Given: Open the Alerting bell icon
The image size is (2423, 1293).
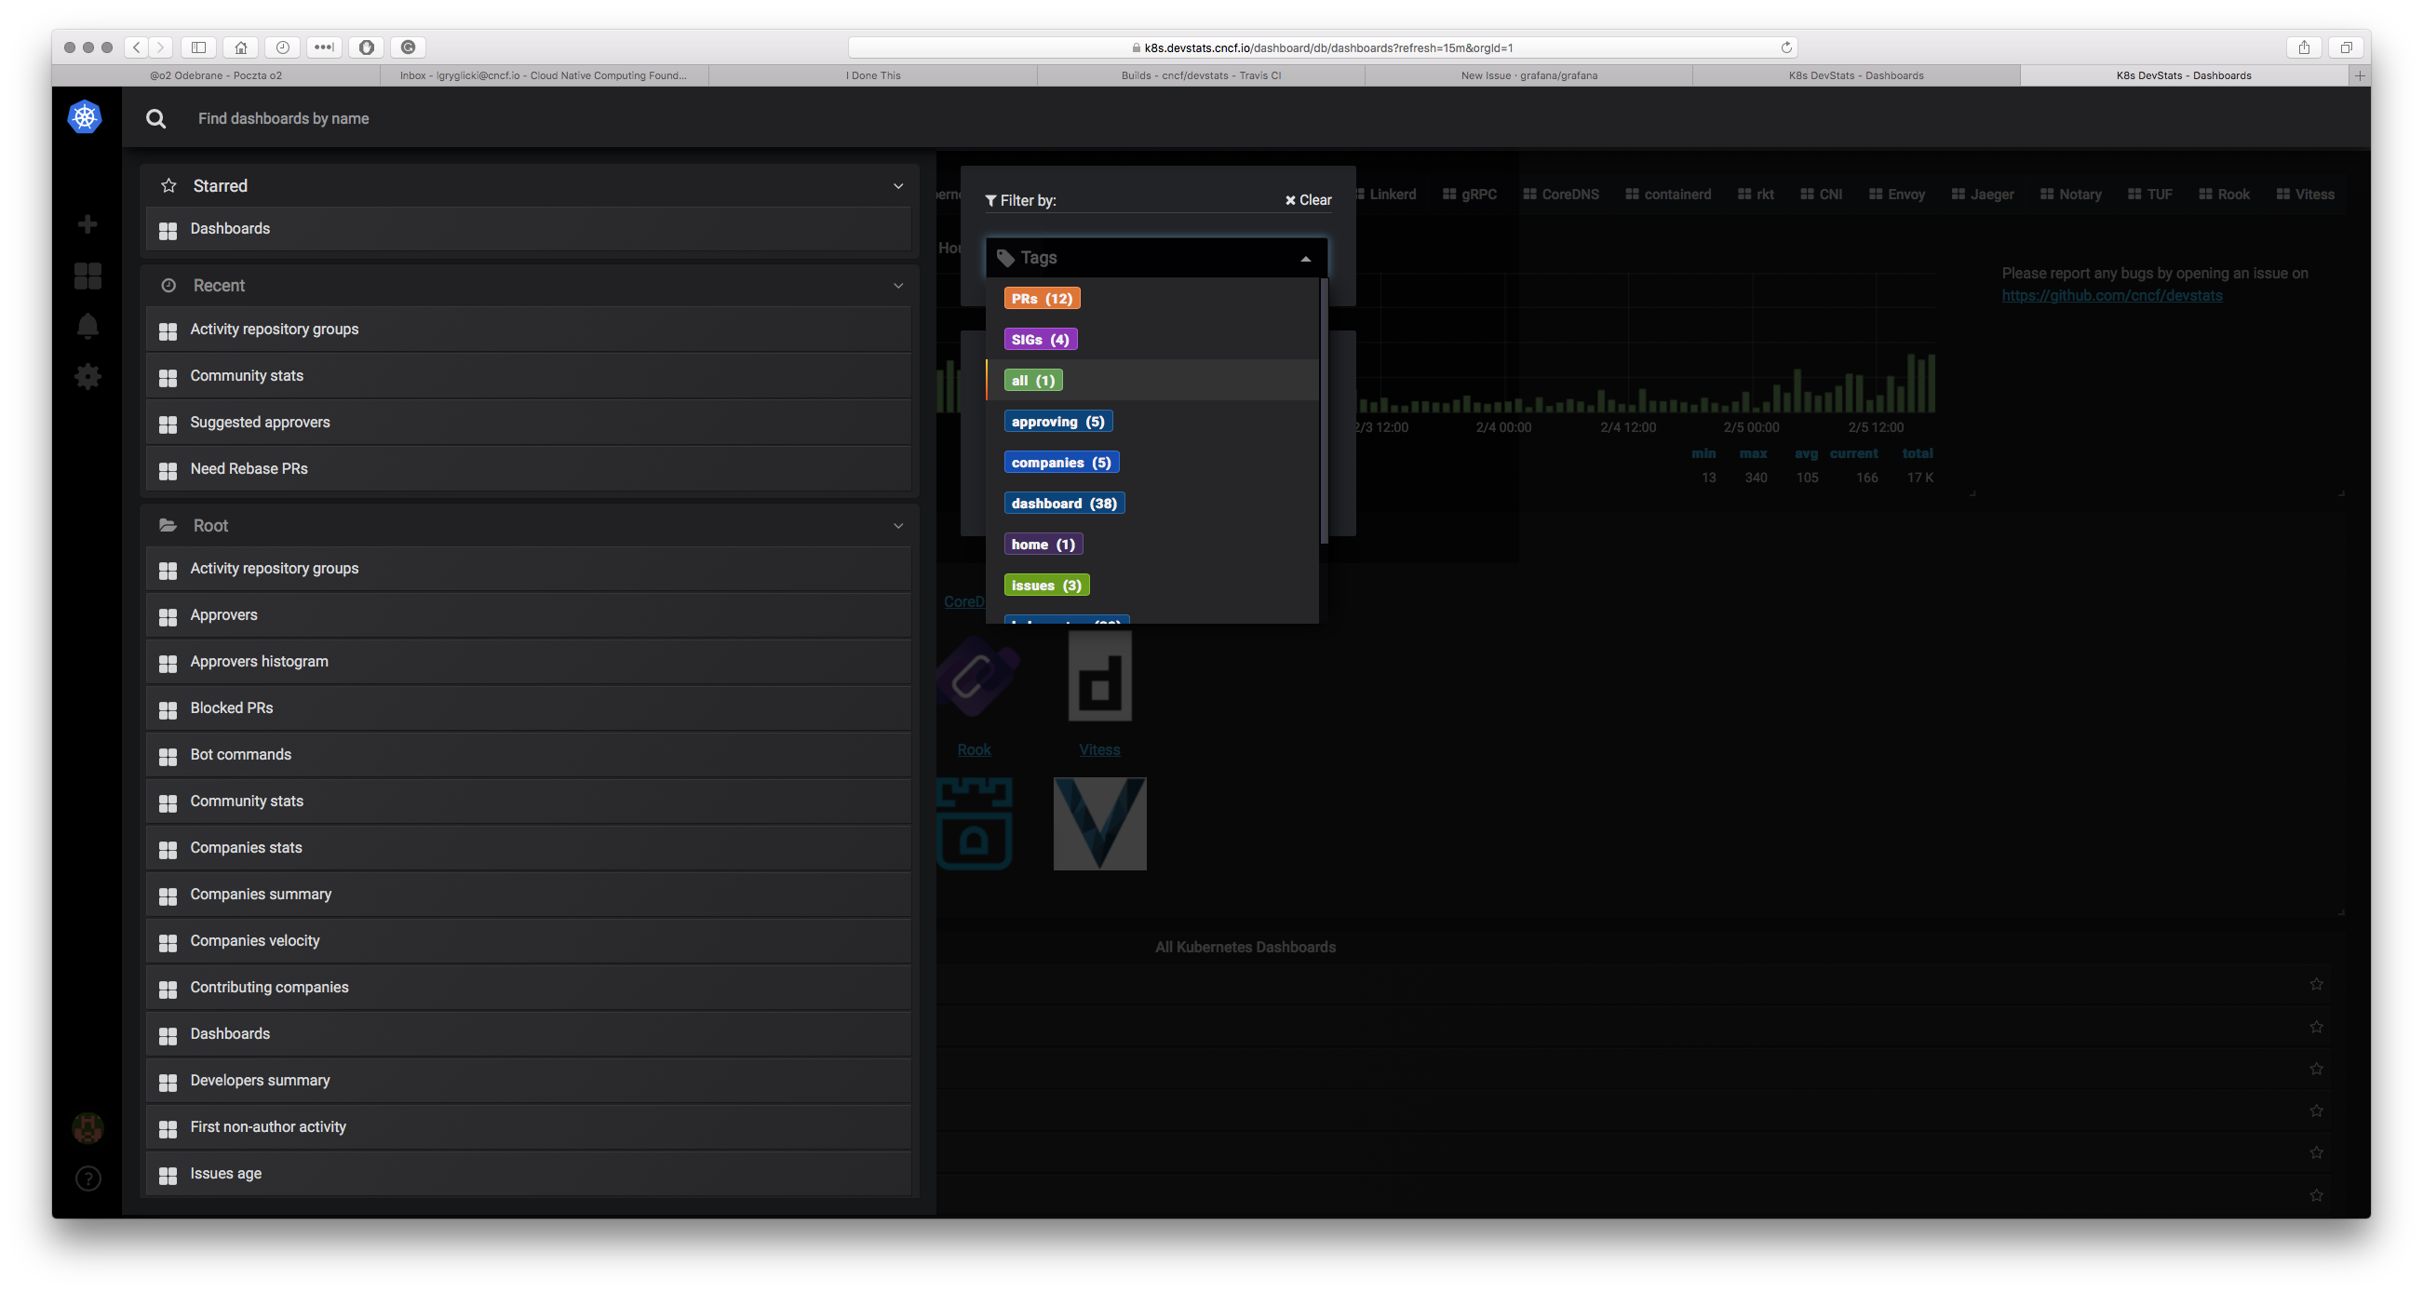Looking at the screenshot, I should [87, 325].
